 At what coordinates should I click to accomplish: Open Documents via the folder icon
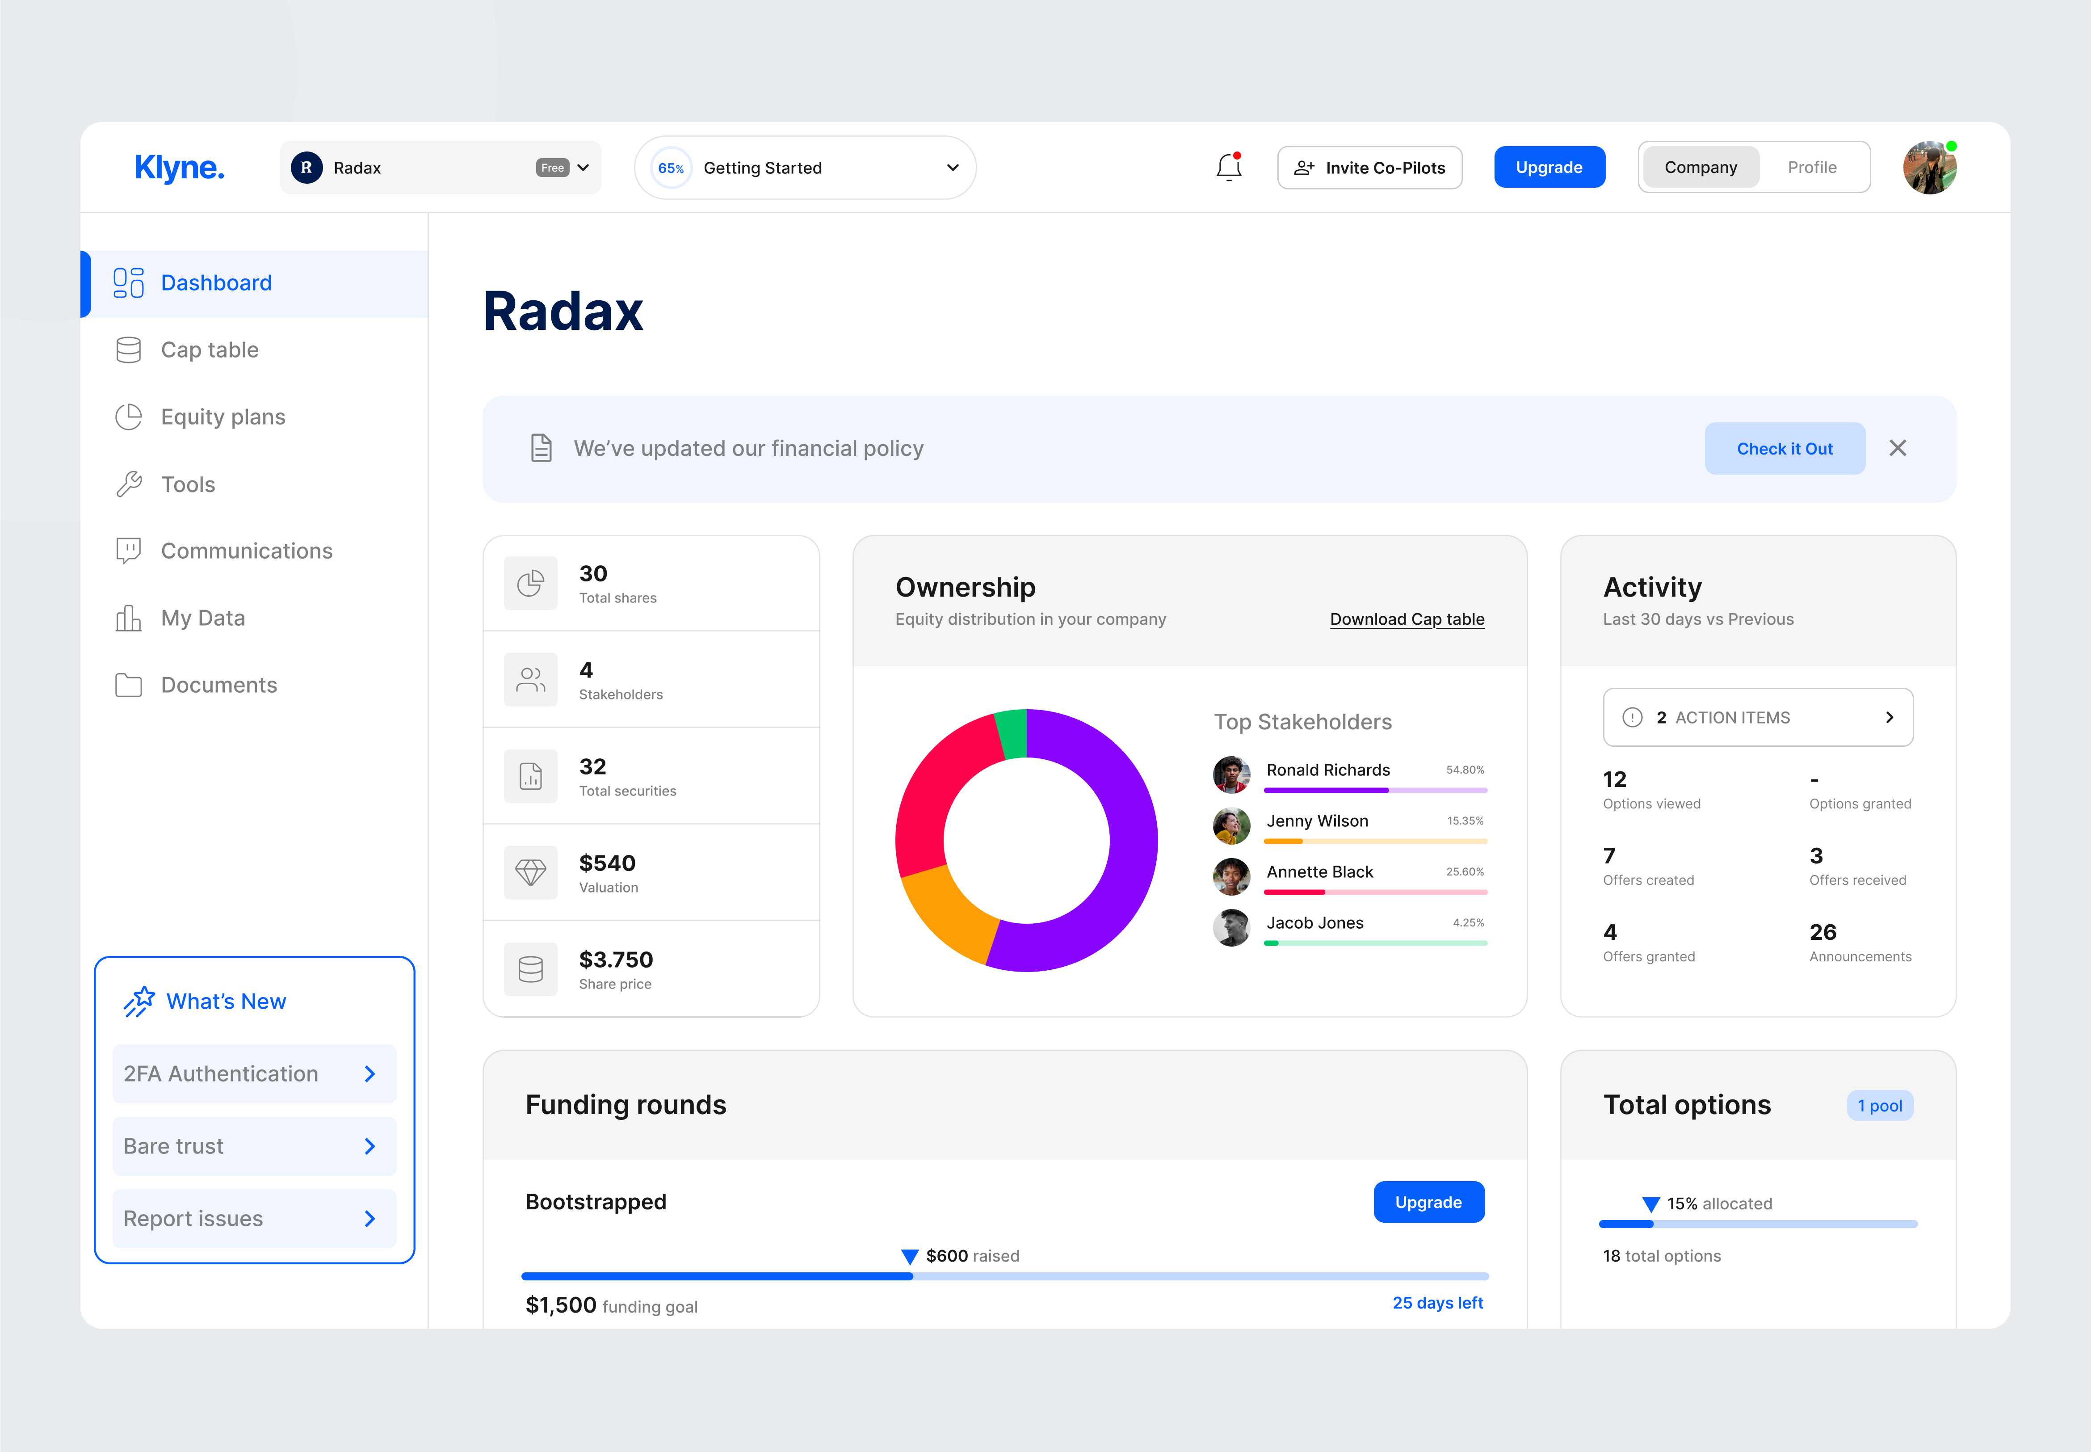[128, 685]
